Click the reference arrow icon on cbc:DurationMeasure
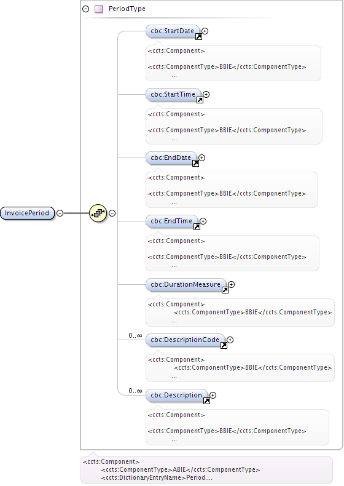 pos(225,290)
